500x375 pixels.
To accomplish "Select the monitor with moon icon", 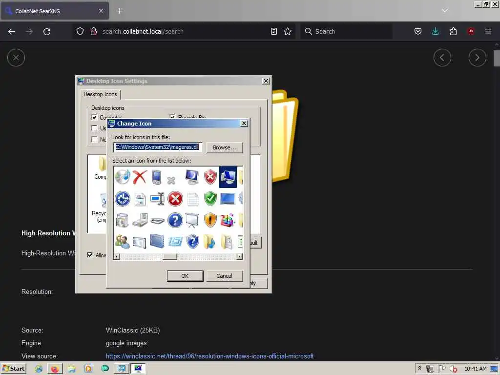I will click(x=192, y=177).
